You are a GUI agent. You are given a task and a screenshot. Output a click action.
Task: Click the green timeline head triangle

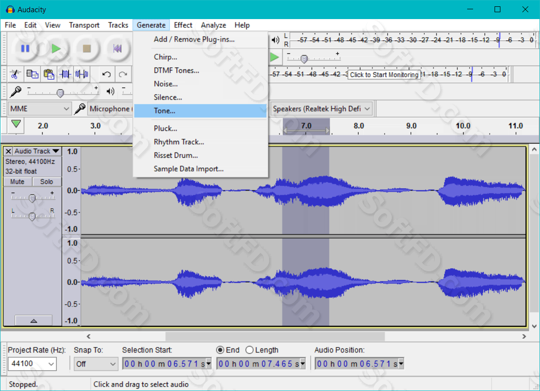pyautogui.click(x=16, y=124)
